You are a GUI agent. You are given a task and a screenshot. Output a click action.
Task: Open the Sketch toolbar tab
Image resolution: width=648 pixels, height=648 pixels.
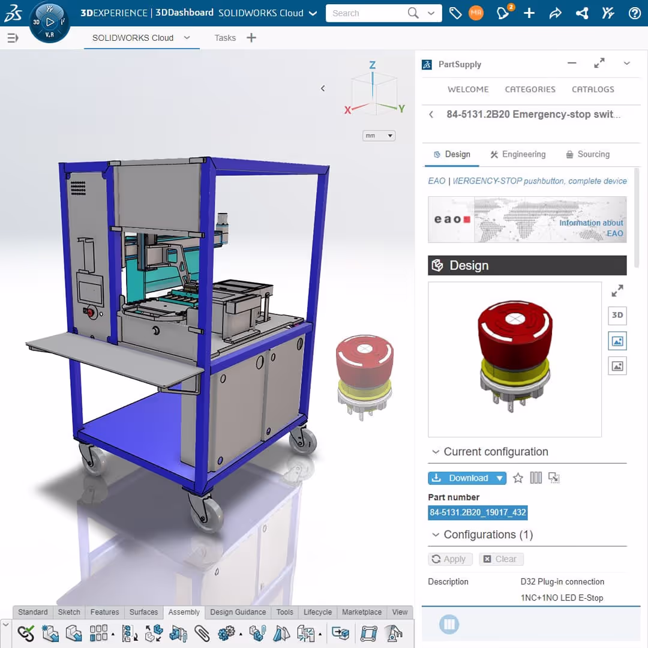(x=69, y=612)
